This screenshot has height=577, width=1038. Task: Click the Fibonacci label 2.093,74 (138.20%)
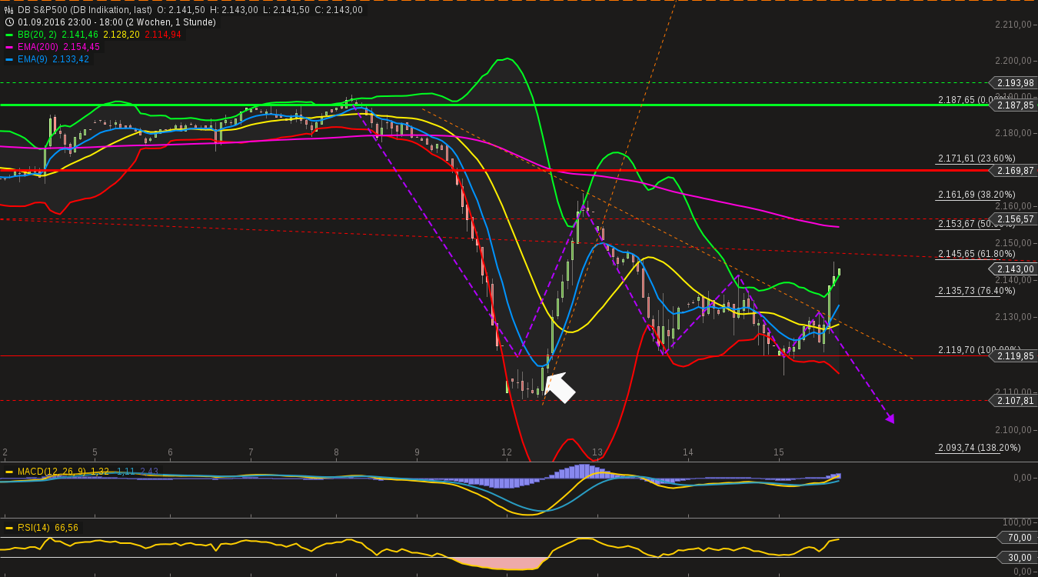pyautogui.click(x=980, y=448)
